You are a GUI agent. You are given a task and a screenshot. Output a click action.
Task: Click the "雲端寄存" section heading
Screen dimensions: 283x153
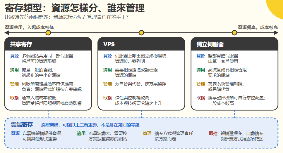[x=22, y=125]
